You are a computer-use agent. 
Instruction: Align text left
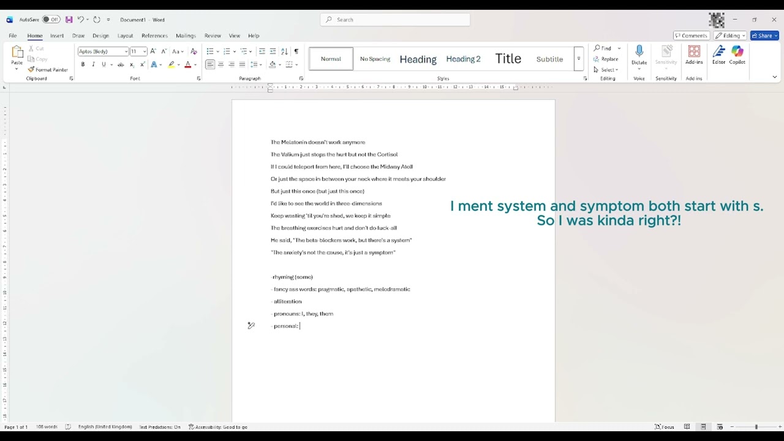click(210, 64)
